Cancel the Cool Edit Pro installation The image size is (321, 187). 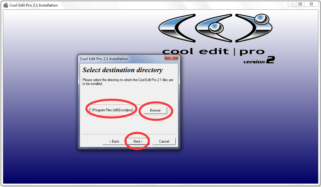tap(164, 141)
